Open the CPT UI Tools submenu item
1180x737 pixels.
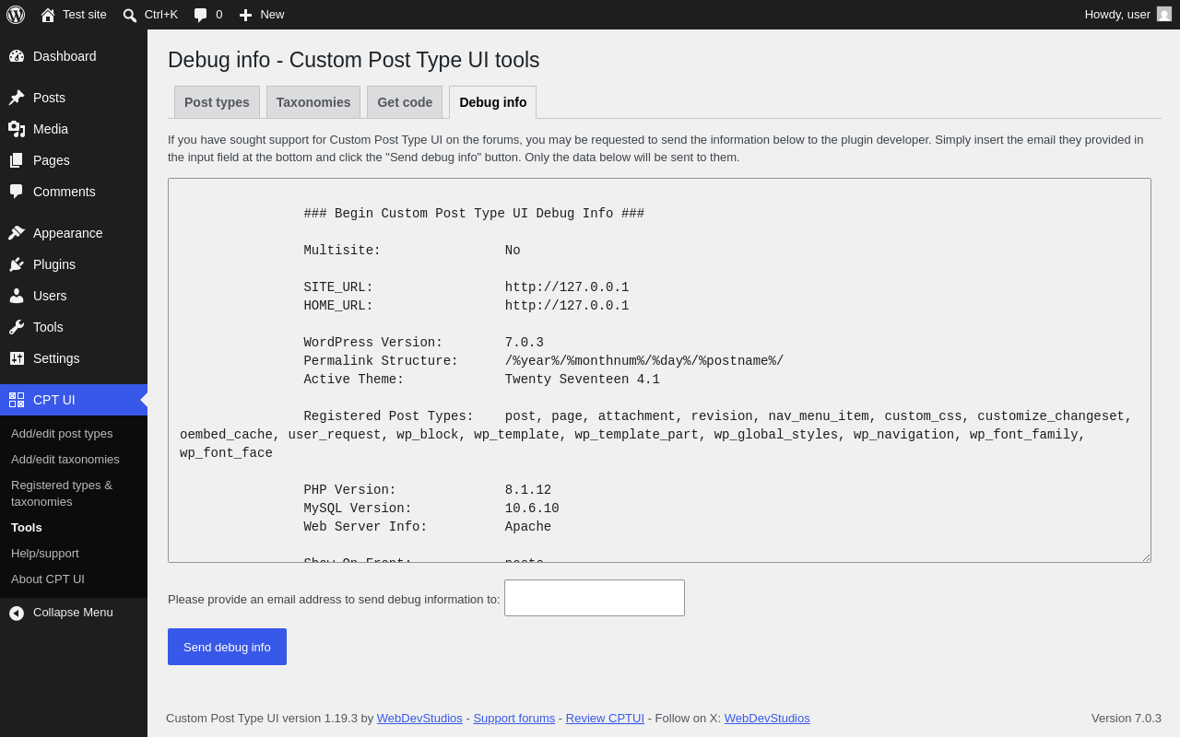tap(27, 528)
